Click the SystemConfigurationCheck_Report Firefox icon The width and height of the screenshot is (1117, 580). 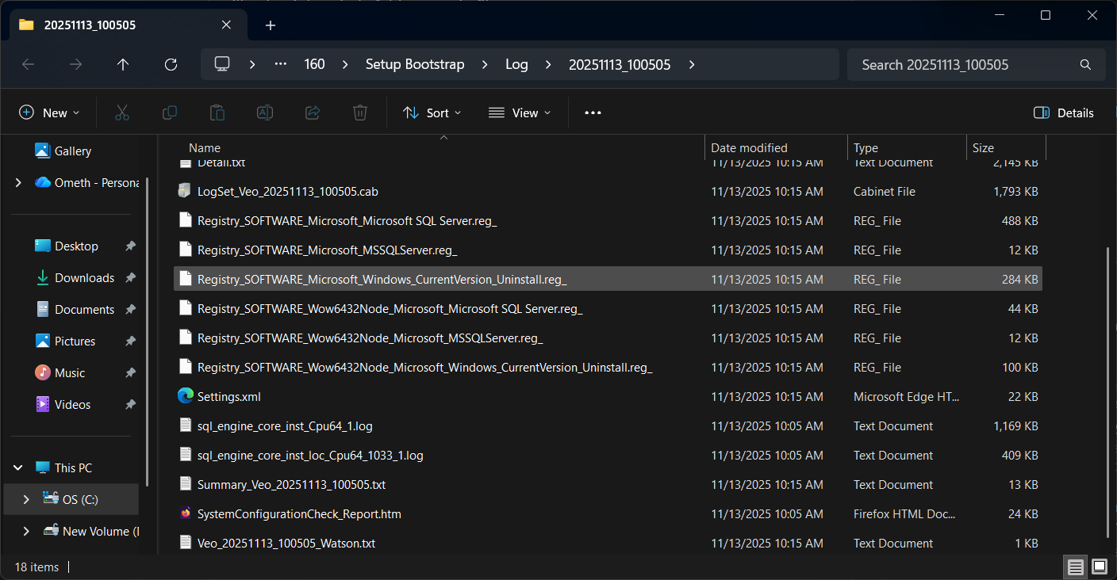click(185, 513)
